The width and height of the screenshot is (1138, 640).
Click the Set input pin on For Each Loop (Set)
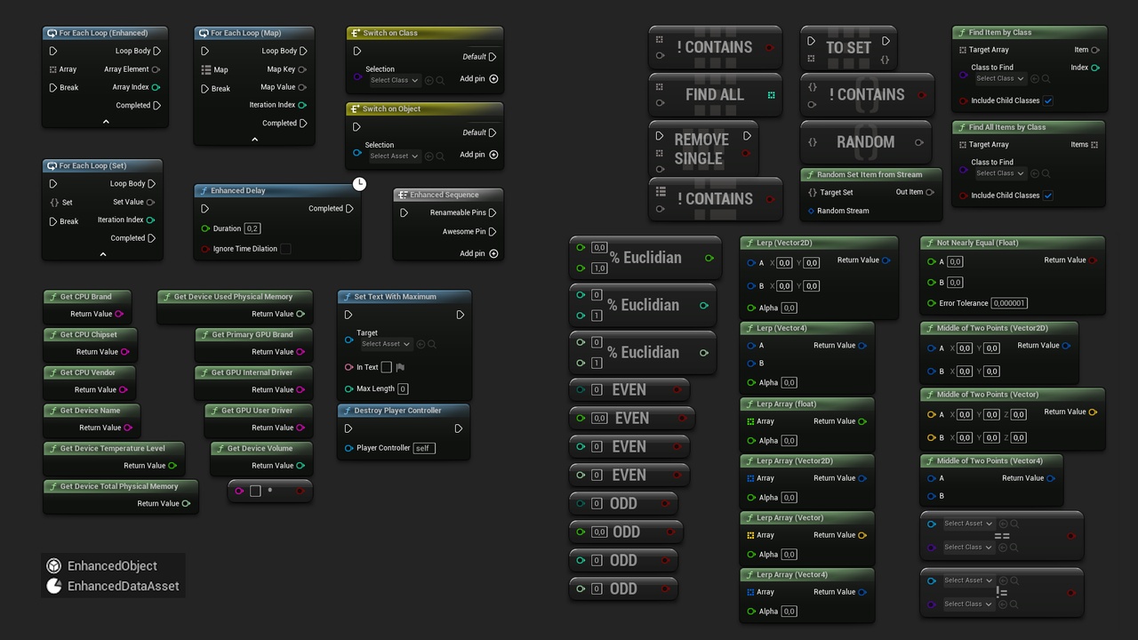54,203
